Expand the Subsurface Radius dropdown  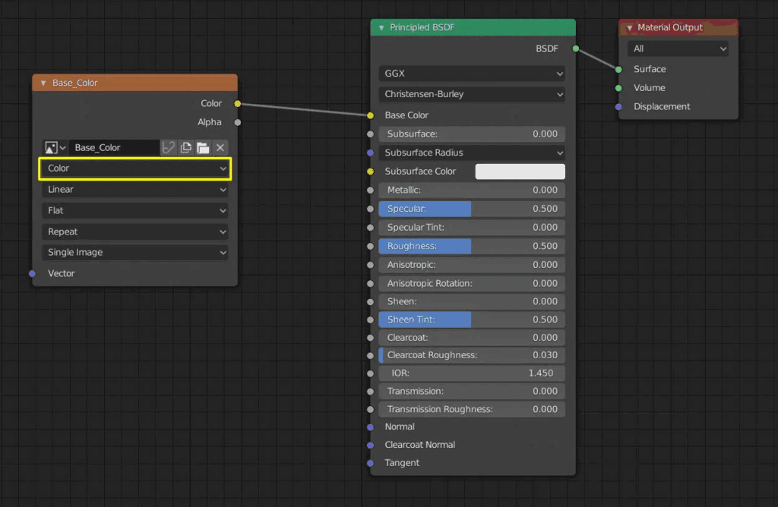pyautogui.click(x=472, y=153)
